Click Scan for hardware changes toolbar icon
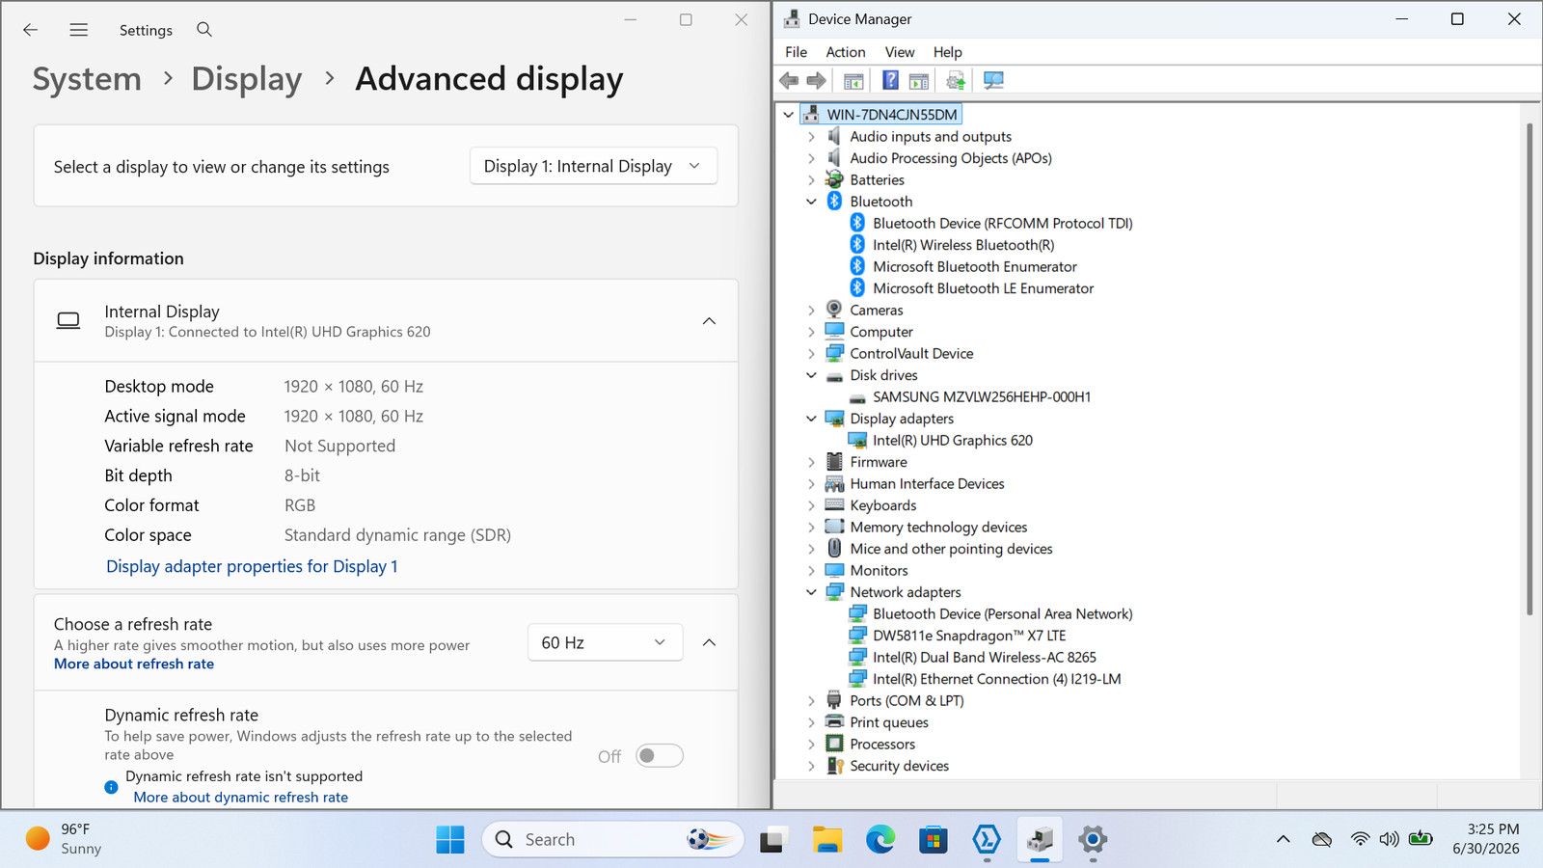1543x868 pixels. (993, 81)
